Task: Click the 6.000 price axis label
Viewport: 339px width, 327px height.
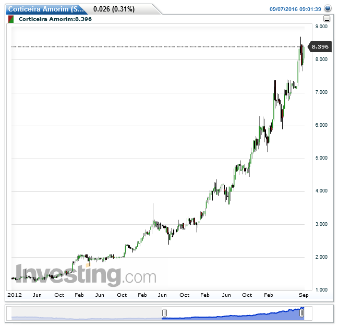Action: [321, 125]
